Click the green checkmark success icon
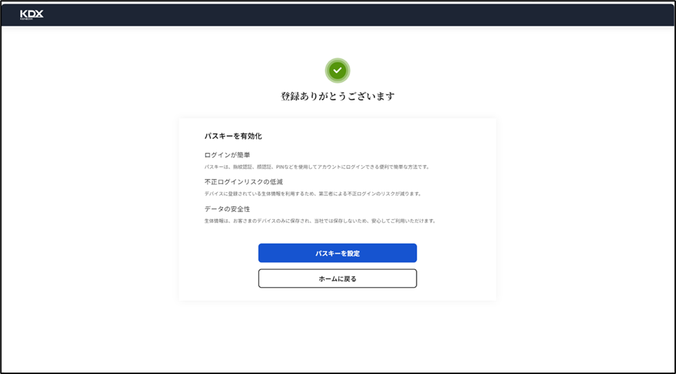The image size is (676, 374). (x=337, y=70)
